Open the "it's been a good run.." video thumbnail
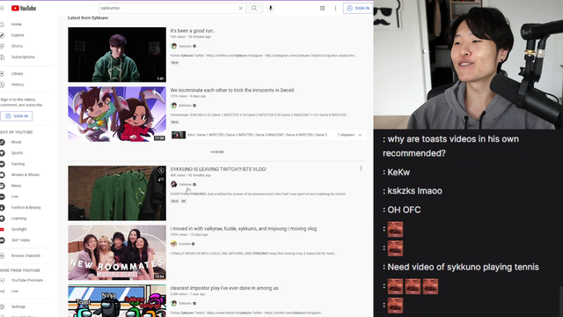This screenshot has width=563, height=317. 117,55
